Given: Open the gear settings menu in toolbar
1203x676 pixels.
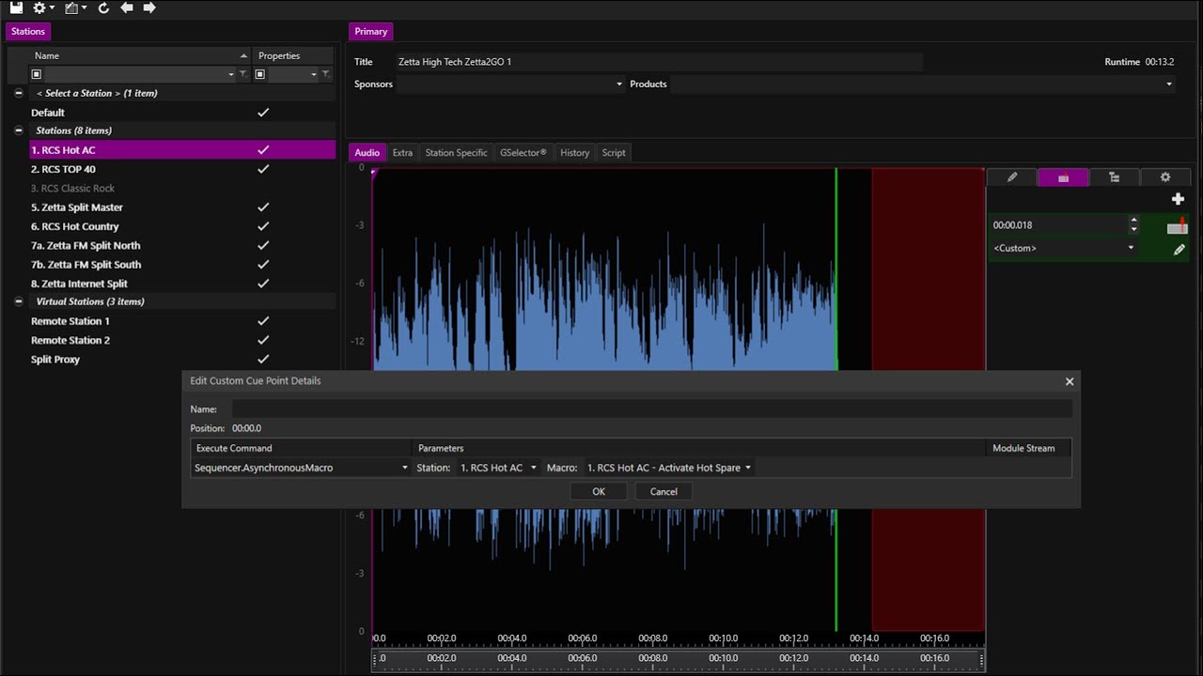Looking at the screenshot, I should point(43,8).
